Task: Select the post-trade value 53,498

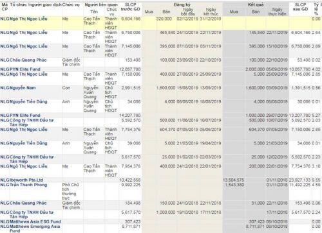Action: 304,60
